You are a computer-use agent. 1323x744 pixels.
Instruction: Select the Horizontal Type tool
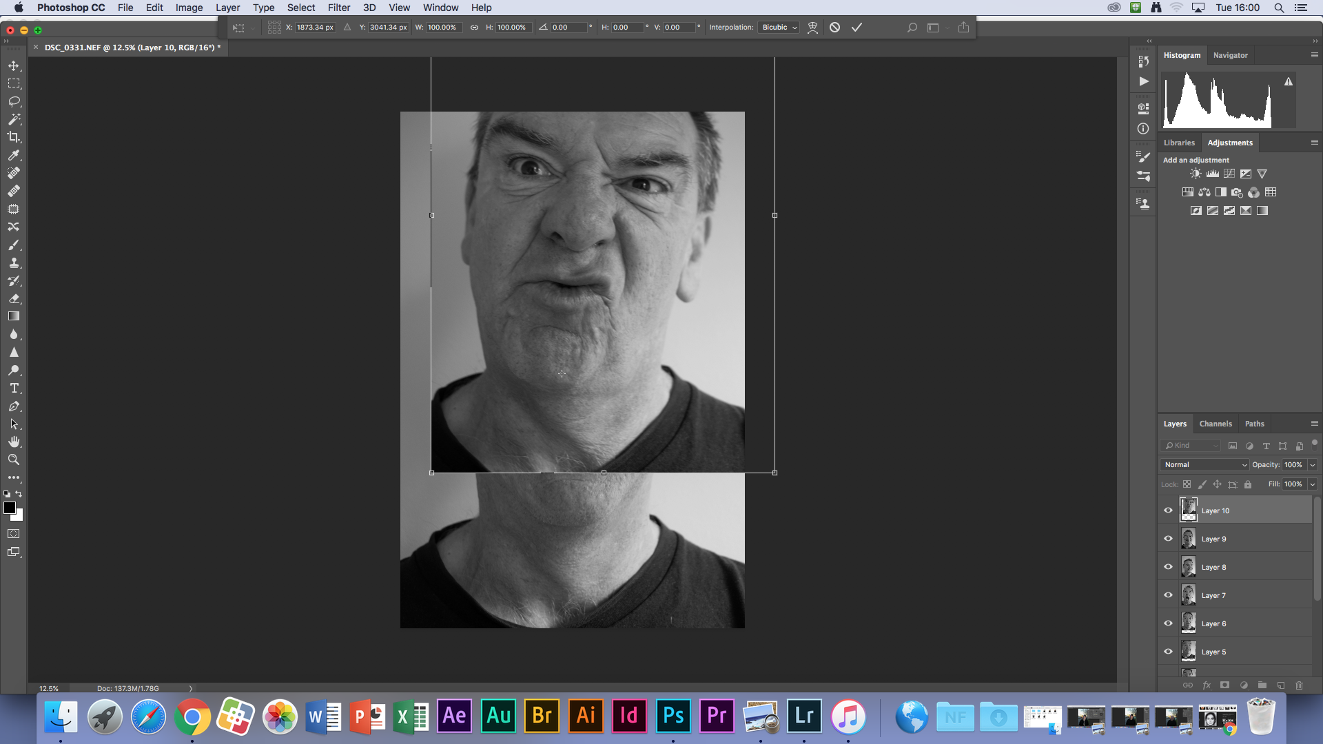pos(14,389)
